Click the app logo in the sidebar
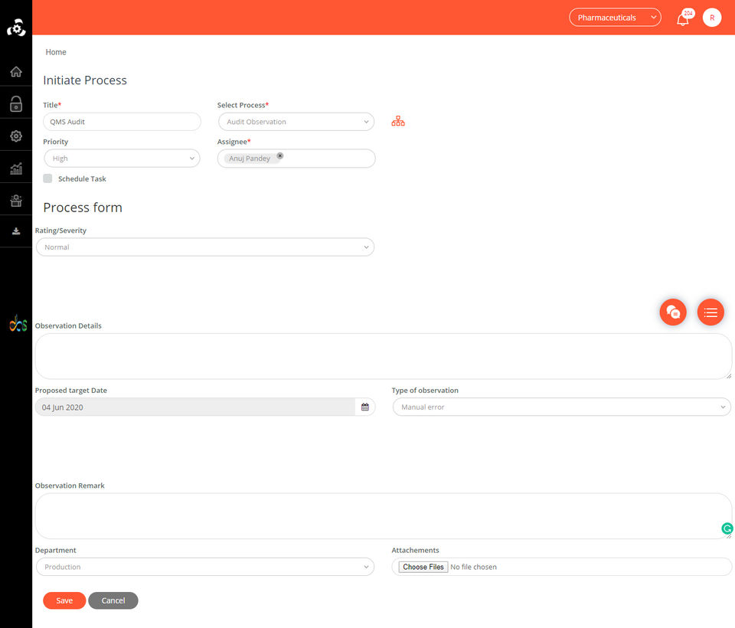The height and width of the screenshot is (628, 735). pyautogui.click(x=16, y=28)
